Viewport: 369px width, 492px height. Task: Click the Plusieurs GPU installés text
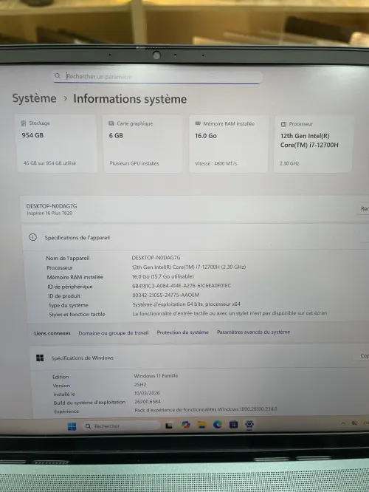pyautogui.click(x=134, y=163)
